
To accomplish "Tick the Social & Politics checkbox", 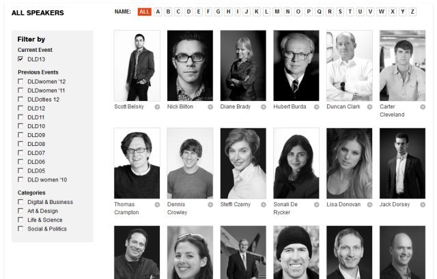I will (x=20, y=229).
